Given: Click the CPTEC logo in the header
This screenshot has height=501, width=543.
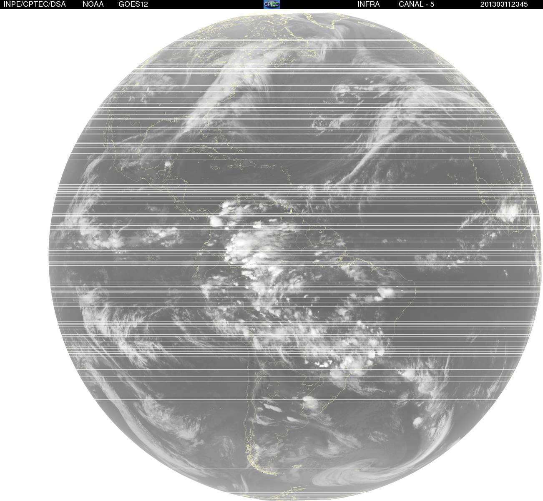Looking at the screenshot, I should pyautogui.click(x=271, y=4).
